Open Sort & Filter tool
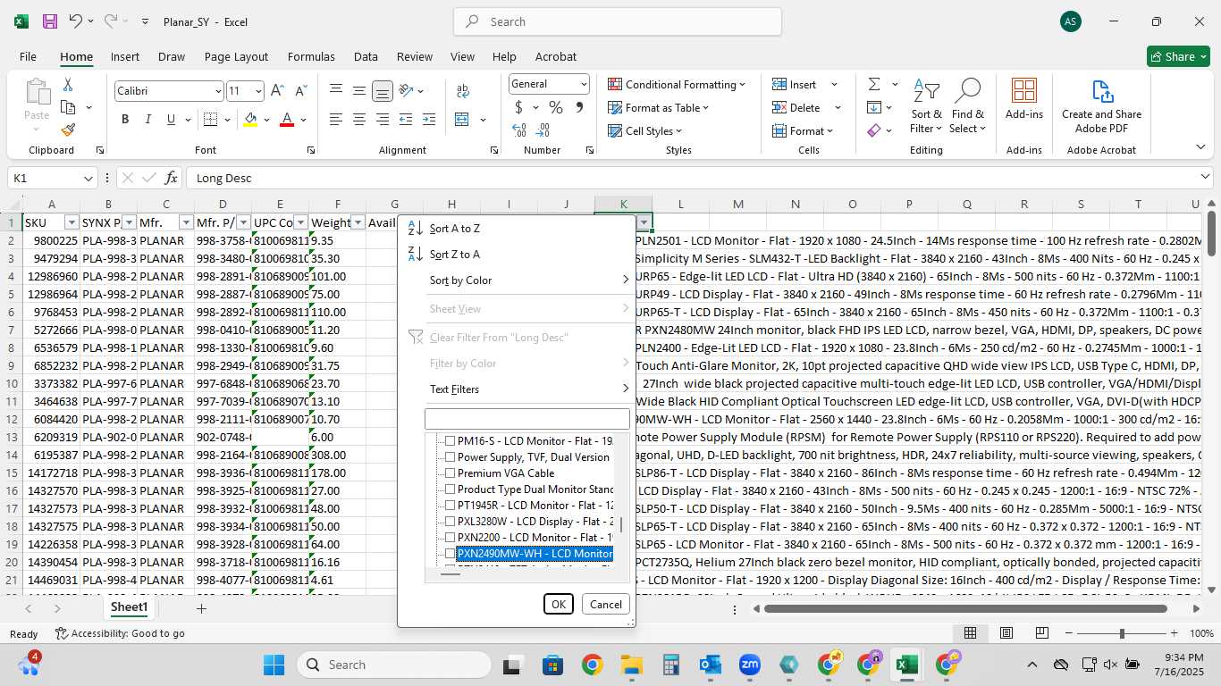This screenshot has height=686, width=1221. (x=927, y=107)
